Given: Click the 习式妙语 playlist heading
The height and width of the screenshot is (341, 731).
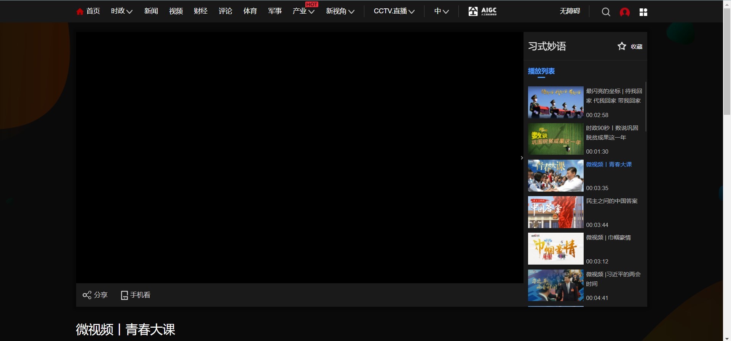Looking at the screenshot, I should click(x=547, y=46).
